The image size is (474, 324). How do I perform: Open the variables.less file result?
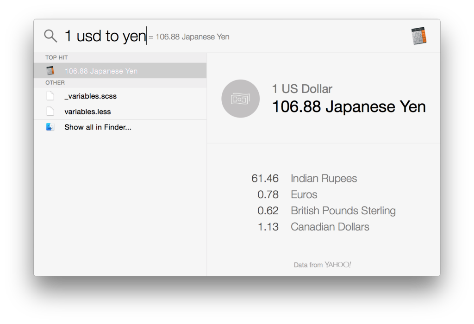tap(87, 112)
